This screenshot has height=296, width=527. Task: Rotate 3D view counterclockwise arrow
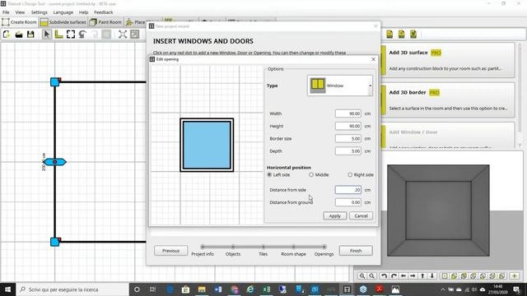coord(384,276)
